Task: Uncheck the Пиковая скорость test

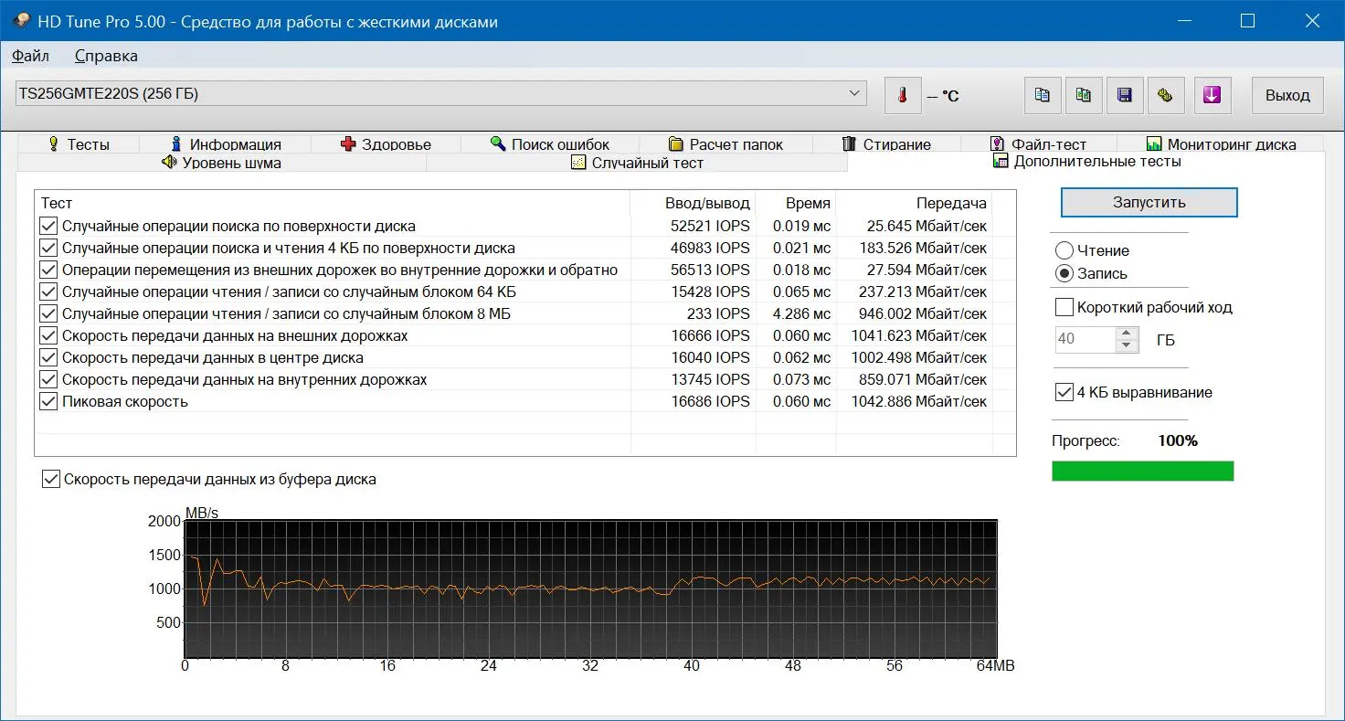Action: 48,401
